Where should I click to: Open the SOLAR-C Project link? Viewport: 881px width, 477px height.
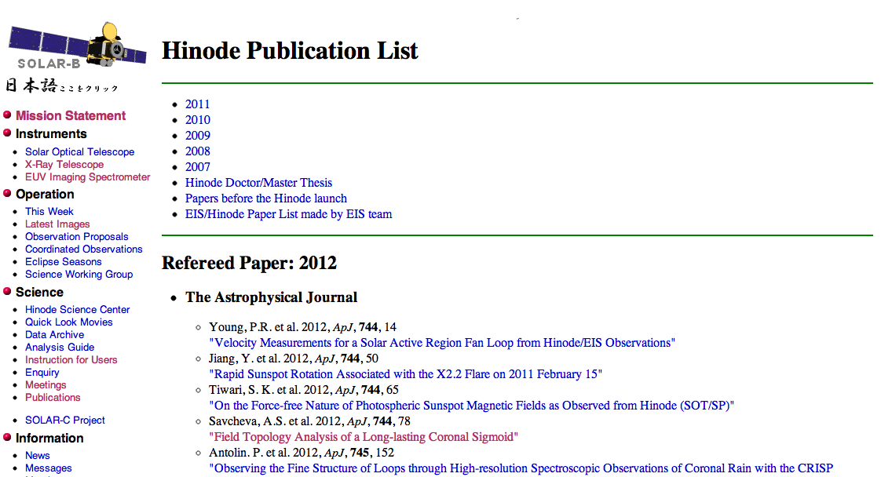(x=65, y=421)
